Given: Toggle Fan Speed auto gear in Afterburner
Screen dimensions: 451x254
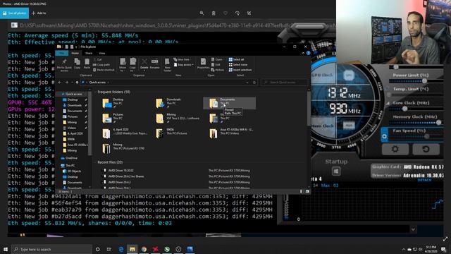Looking at the screenshot, I should (x=384, y=136).
